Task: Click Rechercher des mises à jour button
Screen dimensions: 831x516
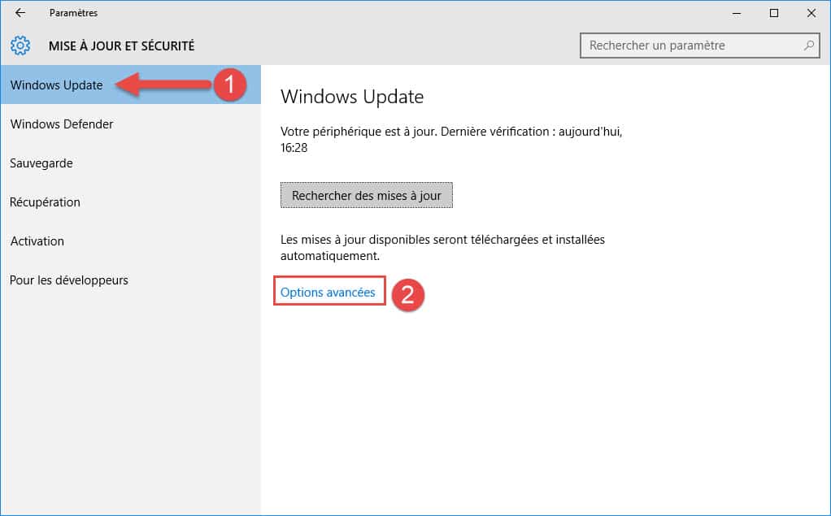Action: 366,196
